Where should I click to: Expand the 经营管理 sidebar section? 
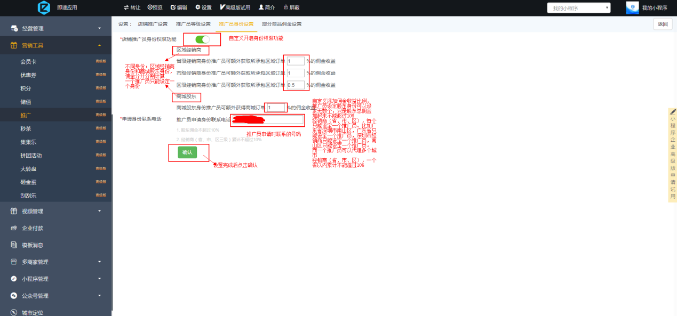point(55,28)
